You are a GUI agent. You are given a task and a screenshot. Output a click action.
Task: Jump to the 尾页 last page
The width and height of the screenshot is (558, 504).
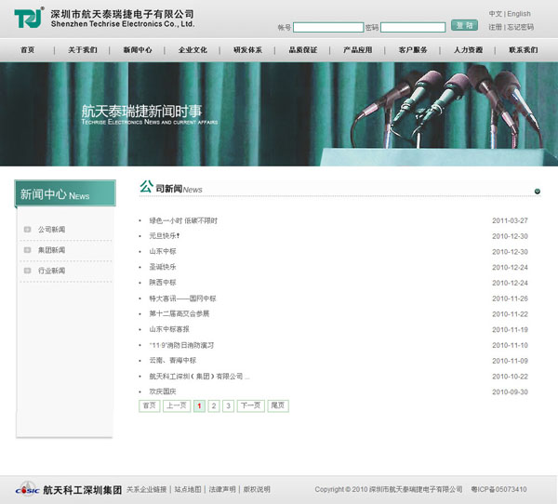[x=277, y=406]
